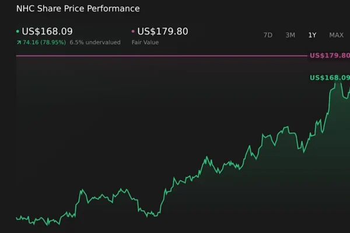Choose the 1Y chart period
The image size is (350, 233).
(312, 35)
